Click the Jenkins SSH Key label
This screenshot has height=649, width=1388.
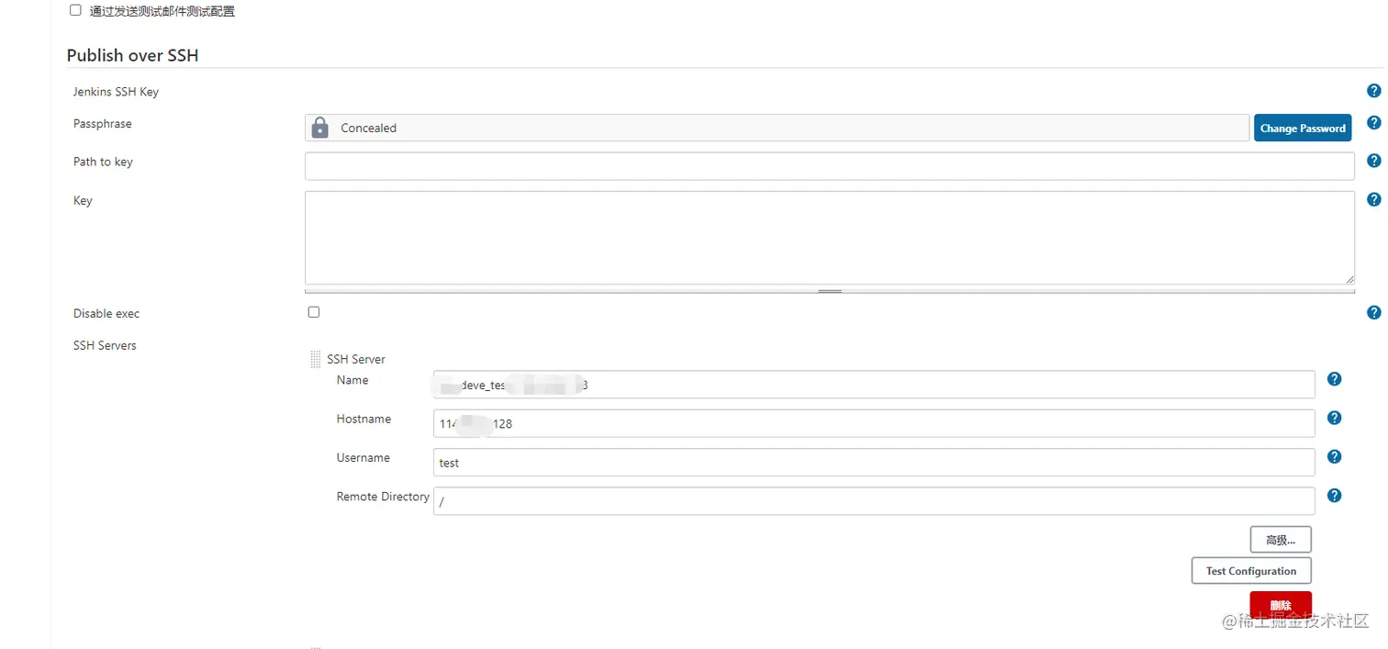coord(116,92)
